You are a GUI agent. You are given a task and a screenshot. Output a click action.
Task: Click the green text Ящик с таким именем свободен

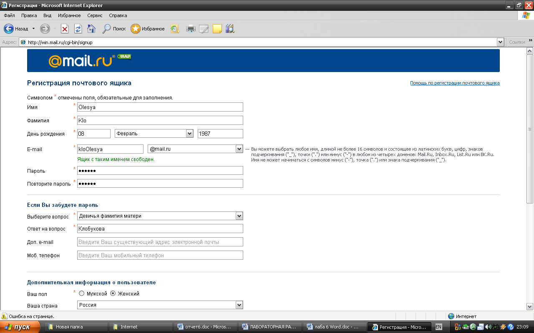tap(116, 159)
